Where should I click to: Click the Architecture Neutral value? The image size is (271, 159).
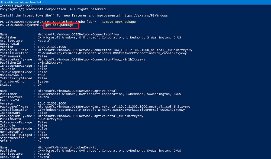44,40
